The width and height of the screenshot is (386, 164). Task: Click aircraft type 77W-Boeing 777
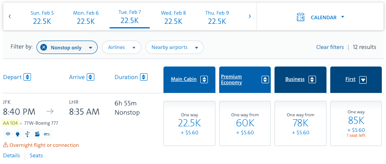pyautogui.click(x=41, y=123)
